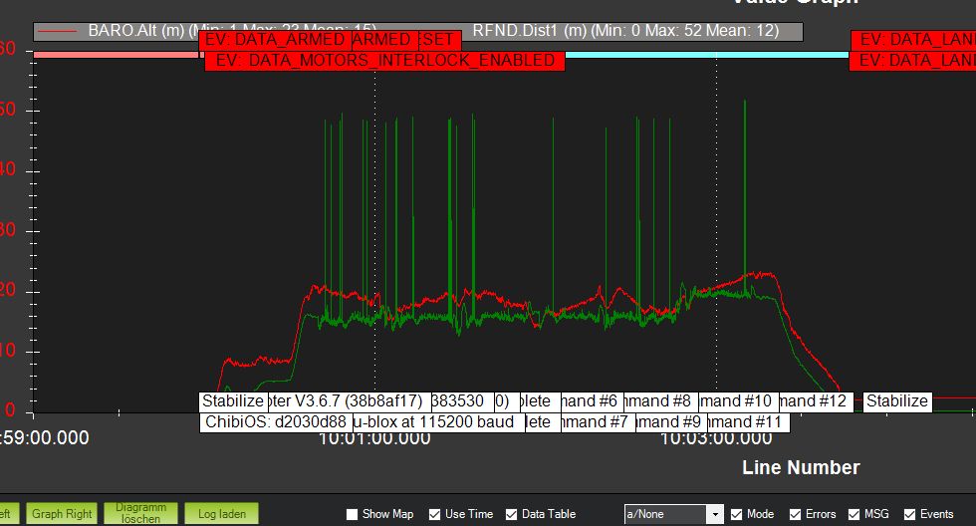Viewport: 976px width, 526px height.
Task: Click the cyan flight mode bar
Action: tap(706, 55)
